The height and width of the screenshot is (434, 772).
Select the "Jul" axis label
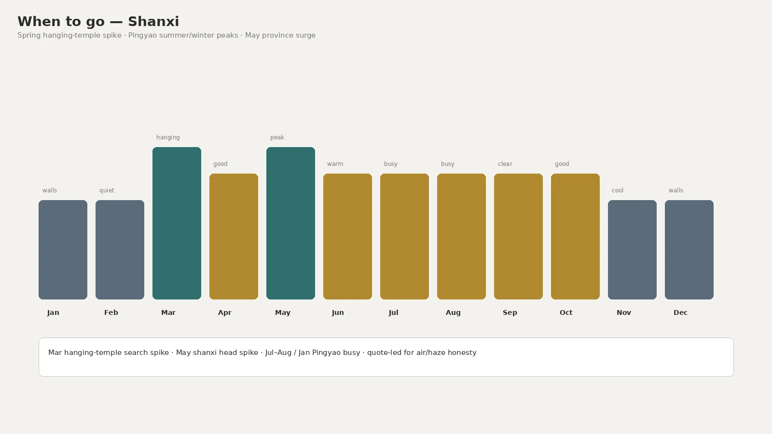click(393, 312)
